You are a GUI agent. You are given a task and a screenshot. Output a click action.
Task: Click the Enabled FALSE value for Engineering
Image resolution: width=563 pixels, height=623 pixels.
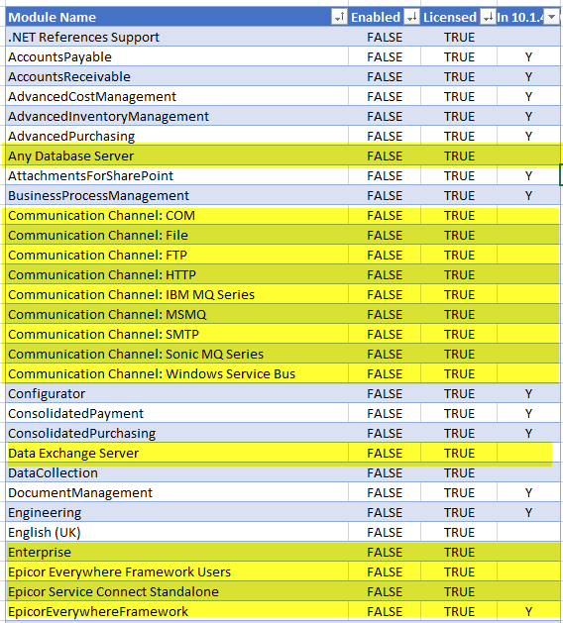click(x=385, y=512)
